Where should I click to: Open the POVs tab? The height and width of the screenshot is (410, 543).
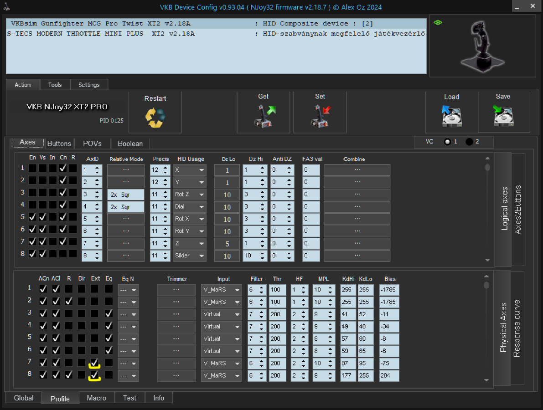coord(92,143)
